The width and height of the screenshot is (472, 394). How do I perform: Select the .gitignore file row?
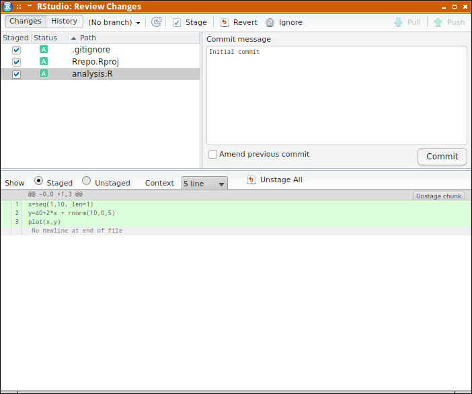(x=100, y=50)
